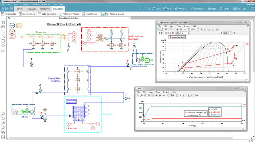Open the Plots dropdown arrow
255x143 pixels.
[173, 9]
